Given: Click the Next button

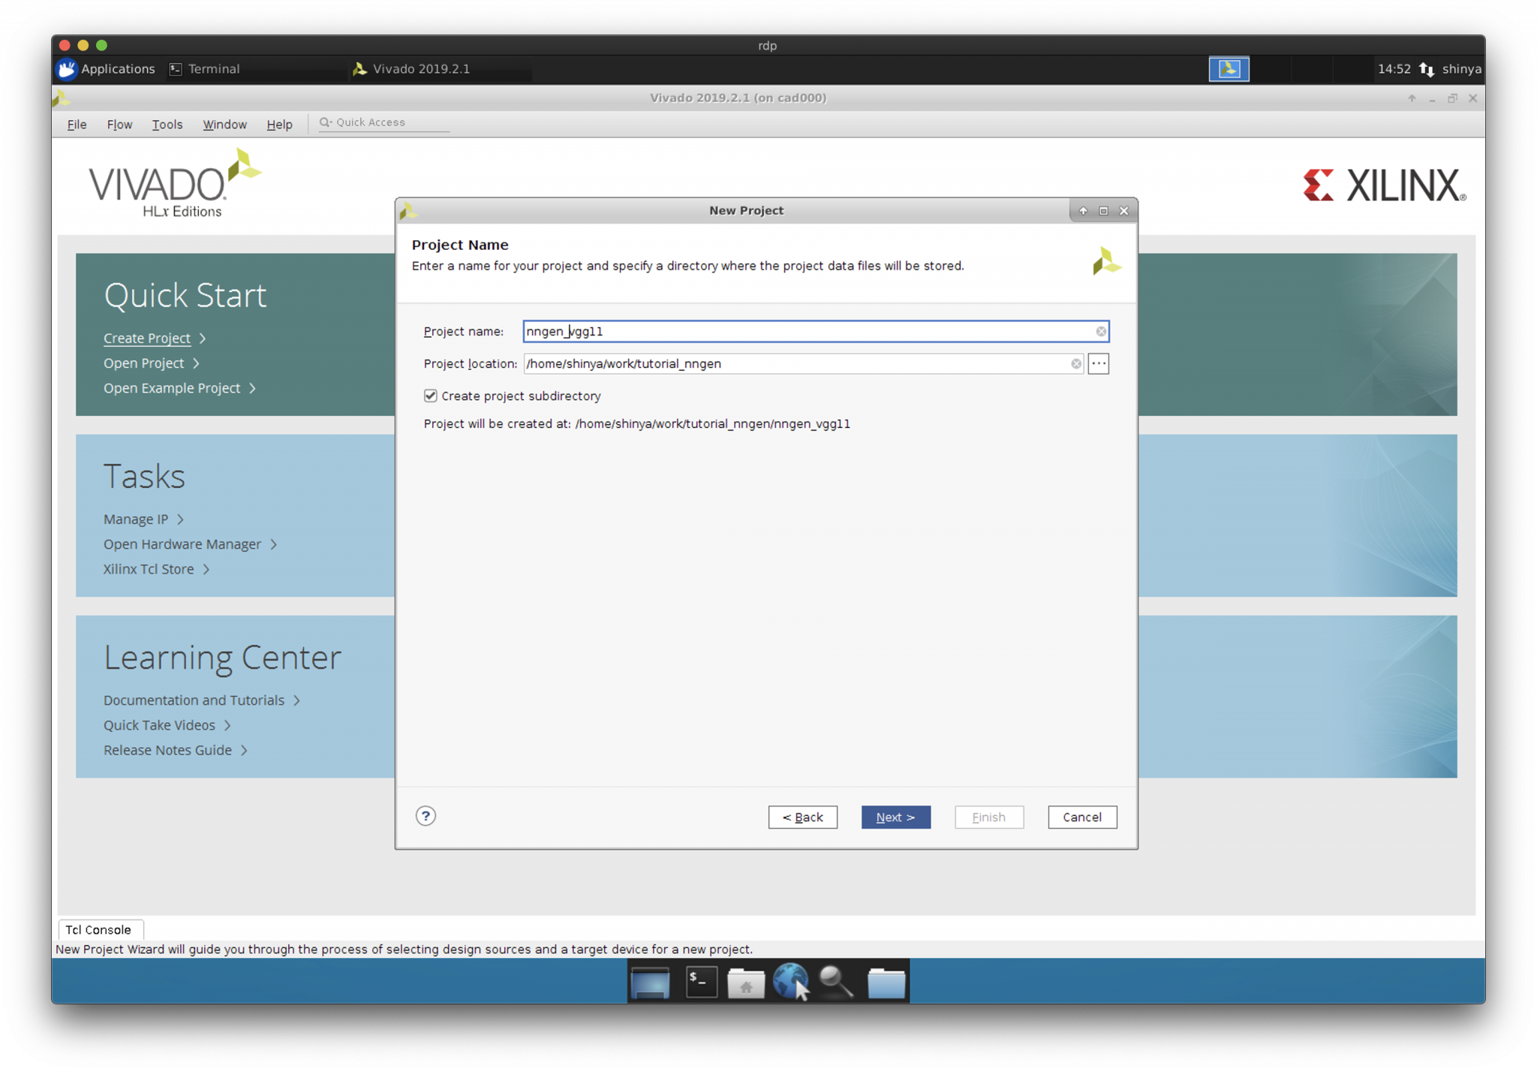Looking at the screenshot, I should coord(895,817).
